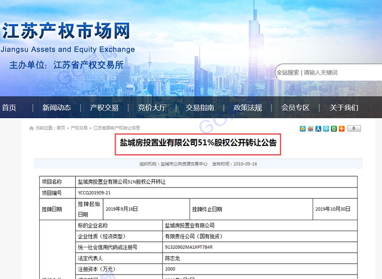Image resolution: width=382 pixels, height=279 pixels.
Task: Click organizer text 盐城市公共资源交易中心
Action: pos(184,164)
